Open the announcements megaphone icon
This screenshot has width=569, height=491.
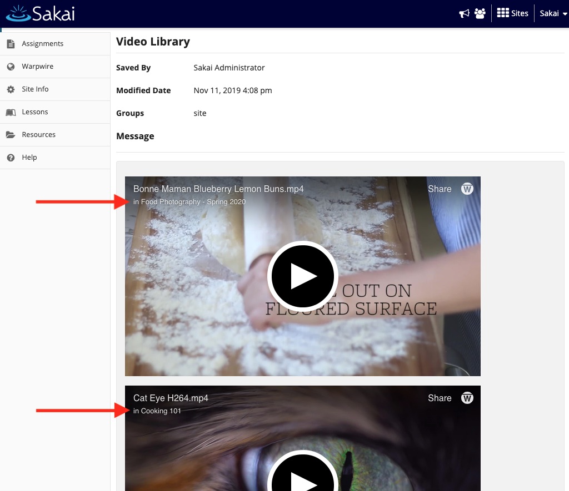464,13
